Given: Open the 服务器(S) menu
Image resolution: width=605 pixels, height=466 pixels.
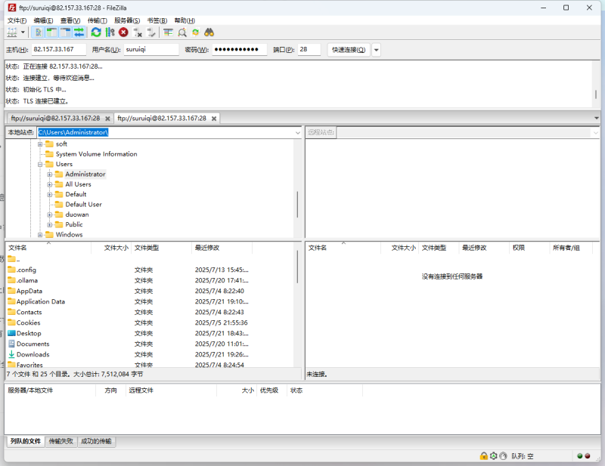Looking at the screenshot, I should click(127, 20).
